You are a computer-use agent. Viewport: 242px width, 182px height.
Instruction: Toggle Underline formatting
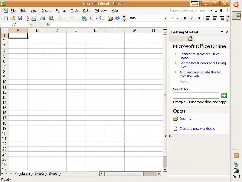click(199, 18)
